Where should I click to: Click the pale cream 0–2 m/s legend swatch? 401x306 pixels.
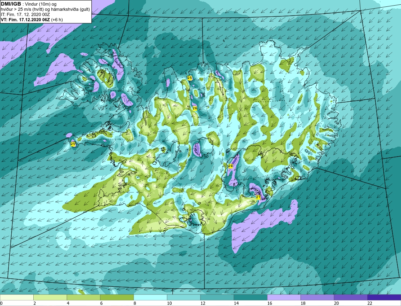pyautogui.click(x=16, y=297)
